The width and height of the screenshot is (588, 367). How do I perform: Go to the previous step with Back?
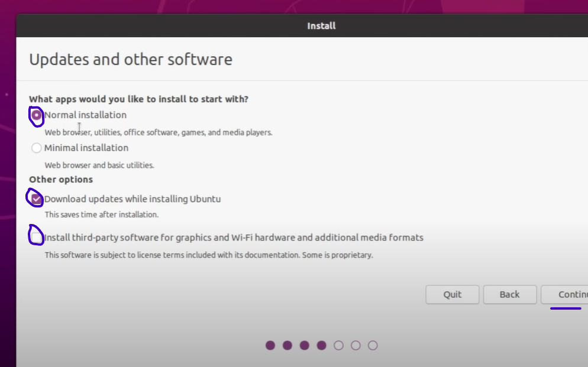(x=509, y=294)
